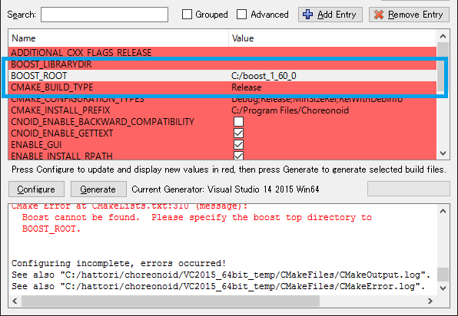
Task: Click the CMakeOutput.log path line
Action: tap(221, 275)
